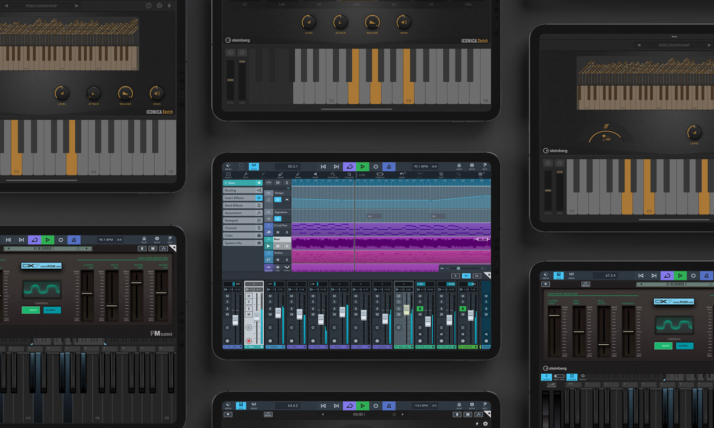The height and width of the screenshot is (428, 714).
Task: Choose the Mute speaker tool in center toolbar
Action: pyautogui.click(x=315, y=175)
